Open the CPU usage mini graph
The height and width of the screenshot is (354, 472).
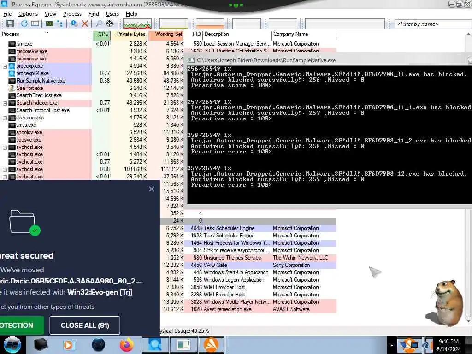click(137, 24)
